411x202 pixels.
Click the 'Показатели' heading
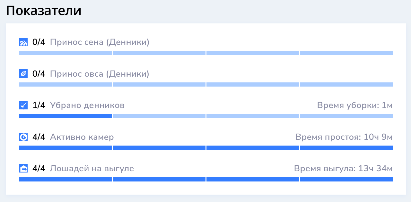tap(44, 11)
